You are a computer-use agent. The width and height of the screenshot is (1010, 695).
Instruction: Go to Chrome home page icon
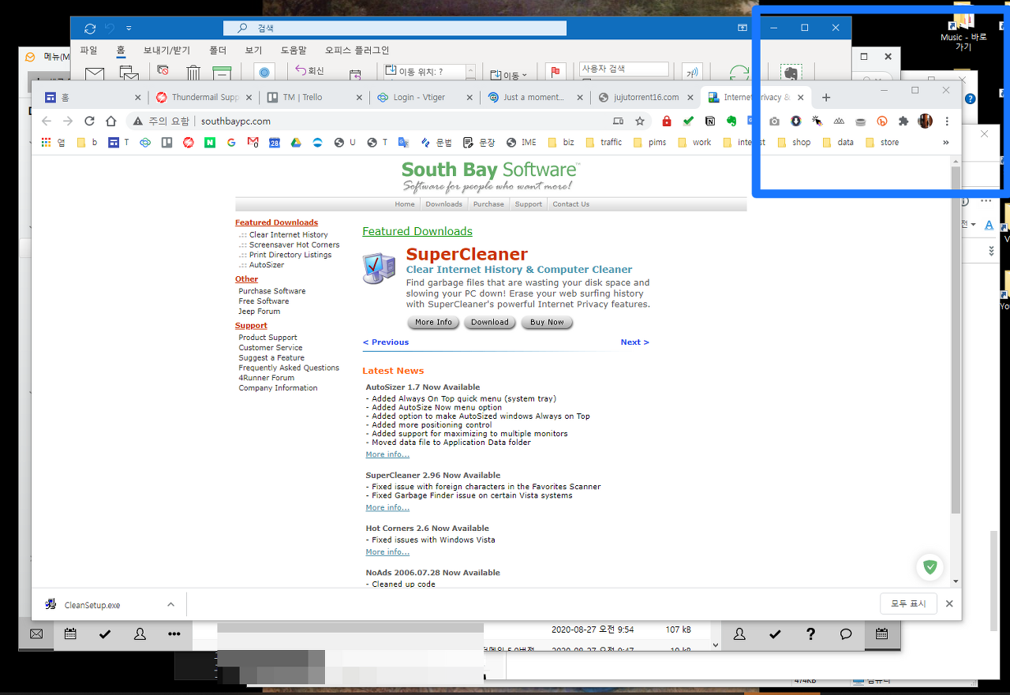[111, 121]
